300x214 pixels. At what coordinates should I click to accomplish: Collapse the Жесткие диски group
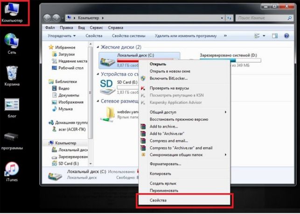(98, 47)
